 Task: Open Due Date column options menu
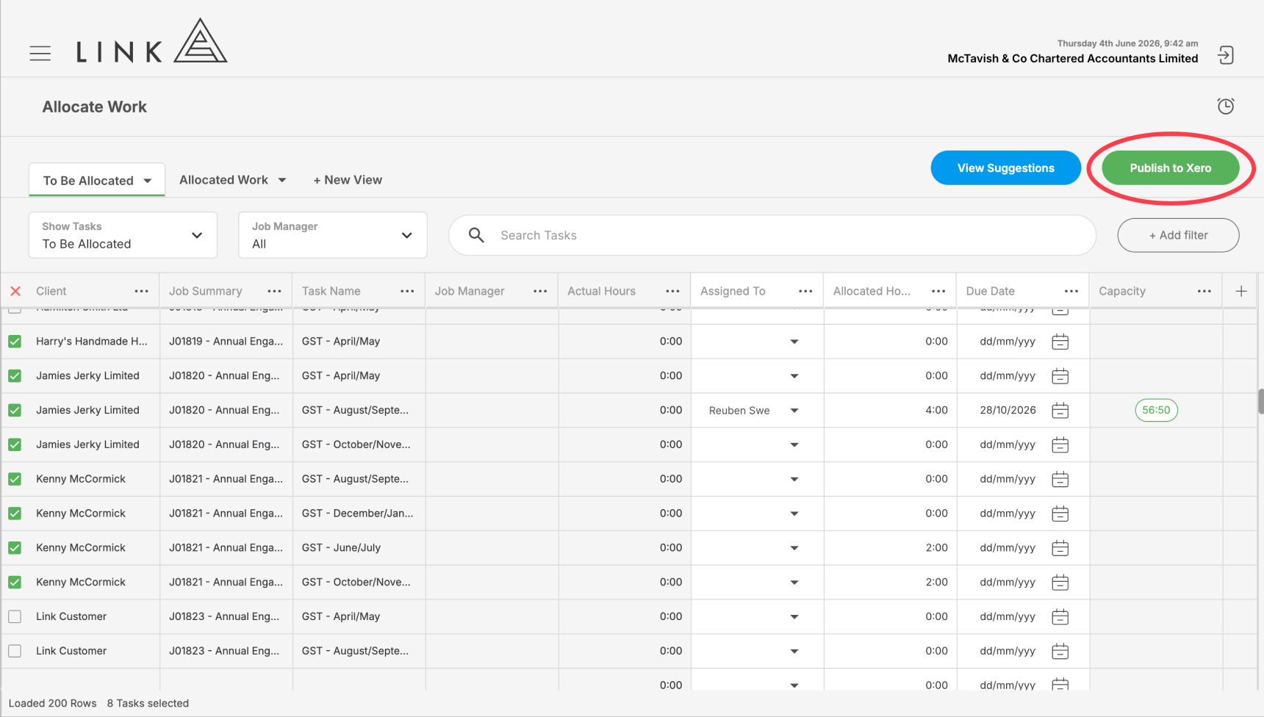(x=1071, y=291)
